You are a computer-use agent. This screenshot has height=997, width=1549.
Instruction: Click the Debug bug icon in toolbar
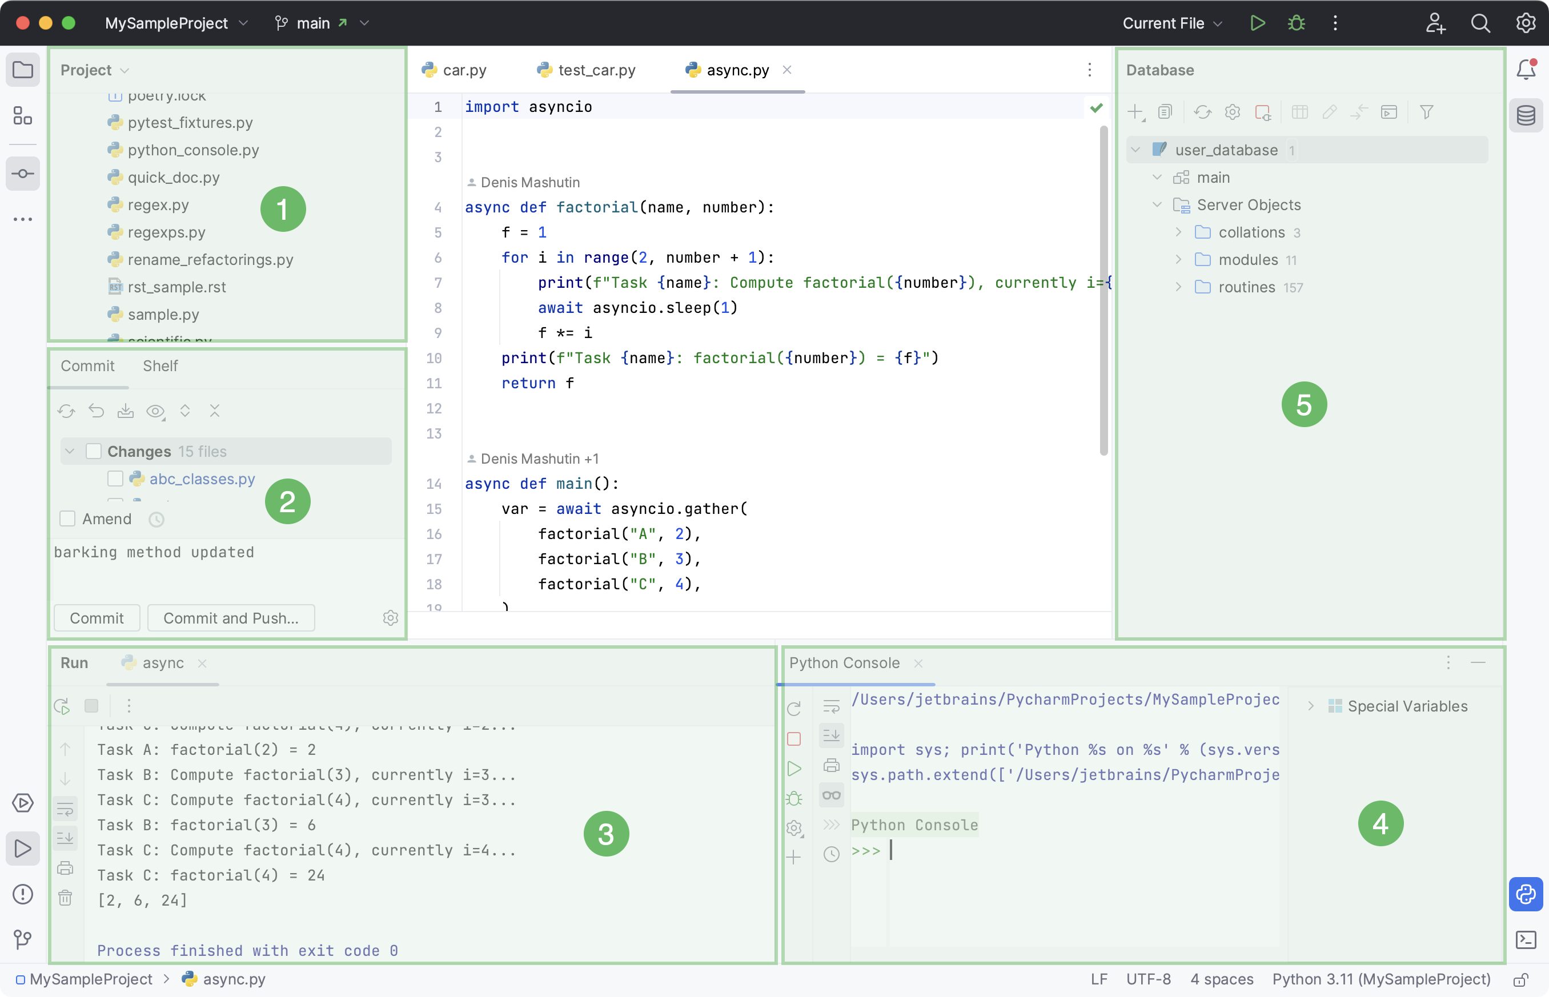click(1296, 23)
